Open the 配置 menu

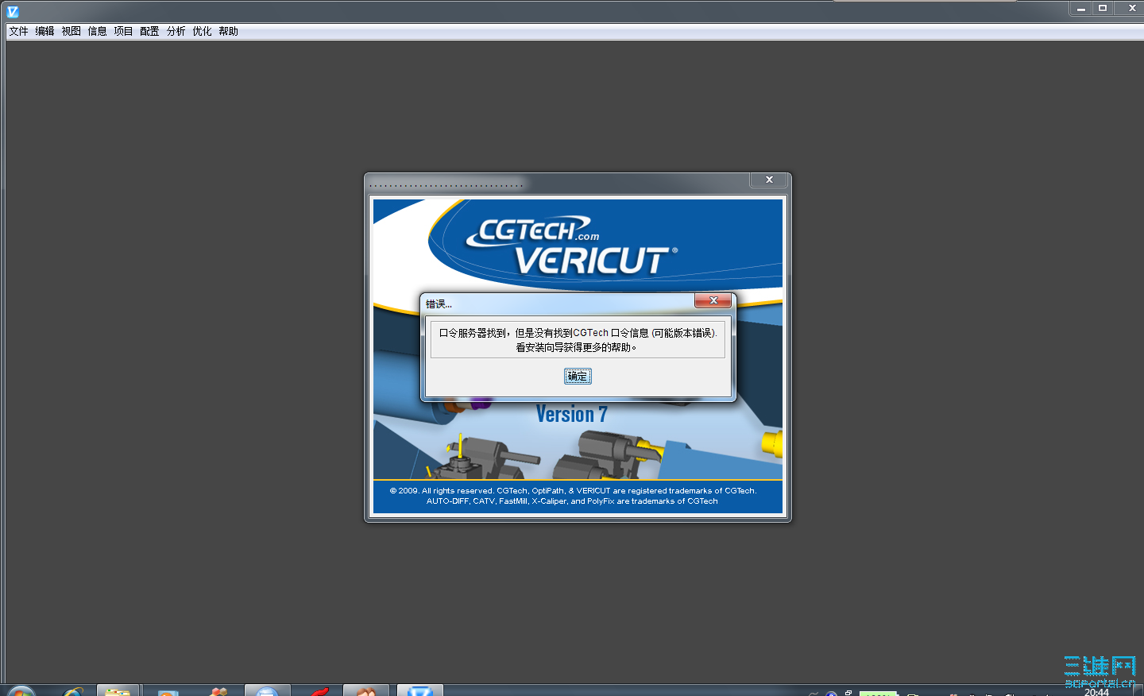pyautogui.click(x=150, y=32)
